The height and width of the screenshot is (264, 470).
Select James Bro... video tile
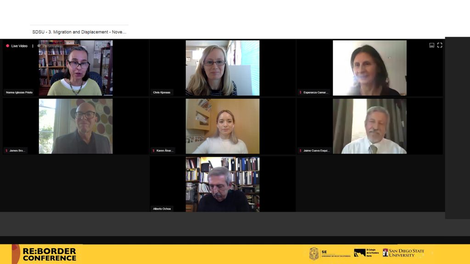(x=76, y=126)
